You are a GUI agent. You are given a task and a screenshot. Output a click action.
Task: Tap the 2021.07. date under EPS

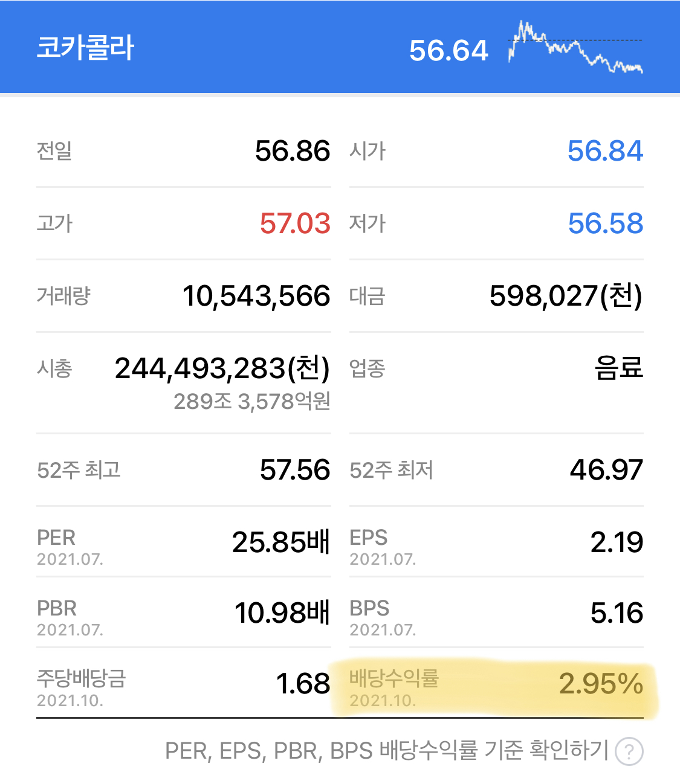tap(383, 560)
